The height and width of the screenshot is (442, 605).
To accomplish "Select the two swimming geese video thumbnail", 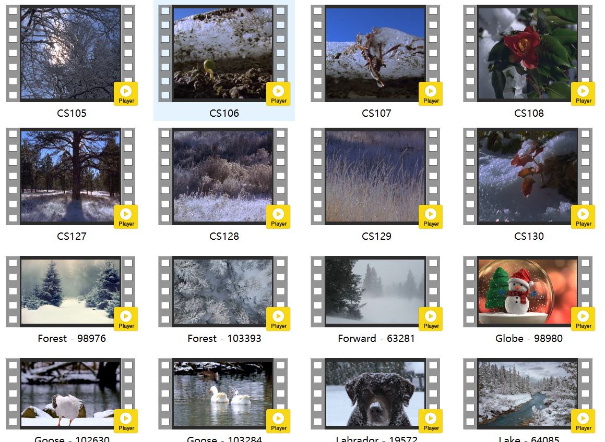I will point(223,393).
